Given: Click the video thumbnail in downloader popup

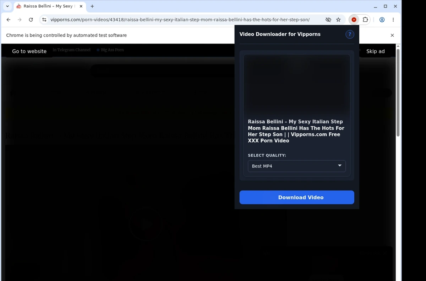Looking at the screenshot, I should [297, 84].
